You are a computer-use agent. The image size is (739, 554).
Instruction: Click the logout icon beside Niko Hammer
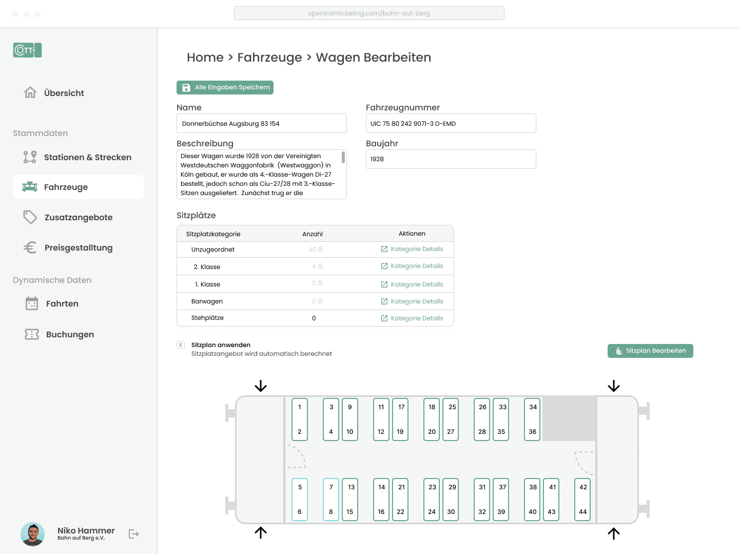[133, 534]
